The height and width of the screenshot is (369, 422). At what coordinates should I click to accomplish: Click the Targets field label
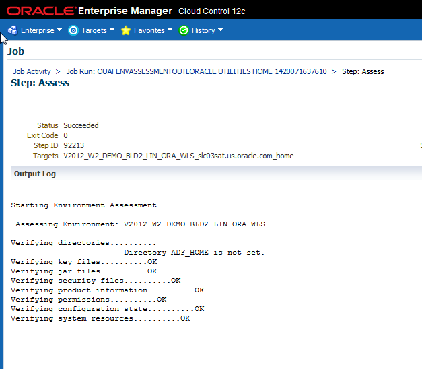tap(46, 156)
